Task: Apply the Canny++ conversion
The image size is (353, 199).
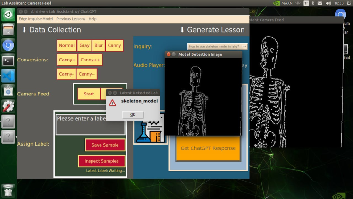Action: tap(90, 60)
